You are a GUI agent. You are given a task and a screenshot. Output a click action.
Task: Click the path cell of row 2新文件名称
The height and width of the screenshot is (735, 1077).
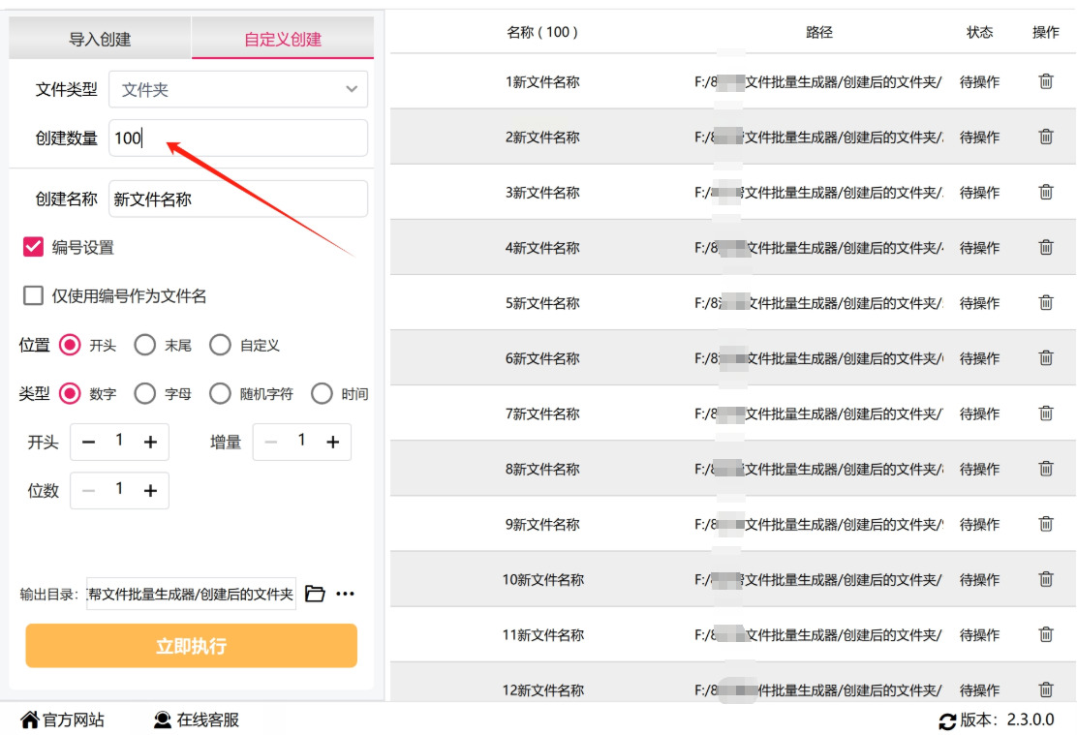click(x=818, y=137)
